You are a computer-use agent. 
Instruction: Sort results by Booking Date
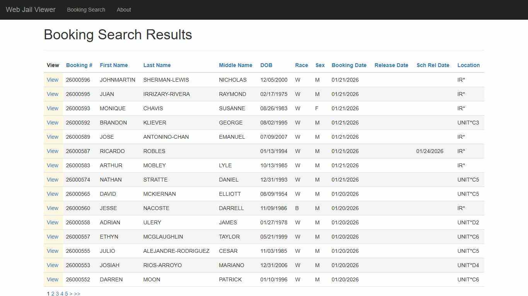pos(349,65)
